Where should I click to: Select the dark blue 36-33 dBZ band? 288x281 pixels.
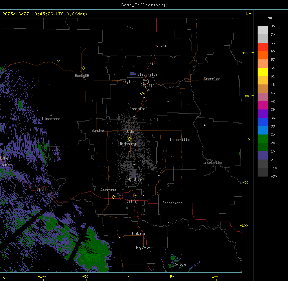pyautogui.click(x=263, y=122)
